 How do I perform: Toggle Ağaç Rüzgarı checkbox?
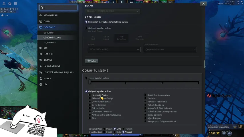[x=145, y=118]
